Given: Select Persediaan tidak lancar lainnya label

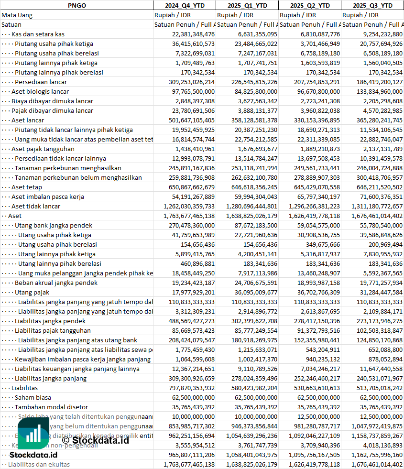Looking at the screenshot, I should click(60, 159).
